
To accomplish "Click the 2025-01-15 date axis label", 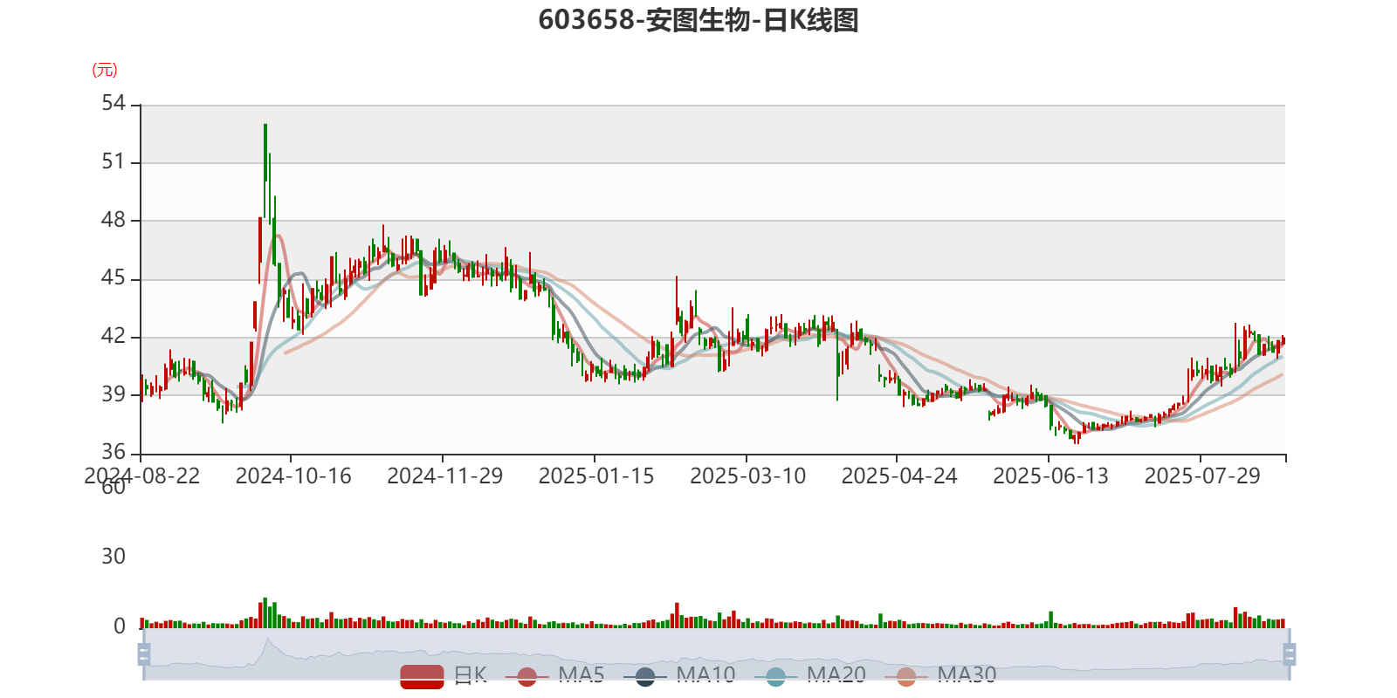I will point(596,476).
